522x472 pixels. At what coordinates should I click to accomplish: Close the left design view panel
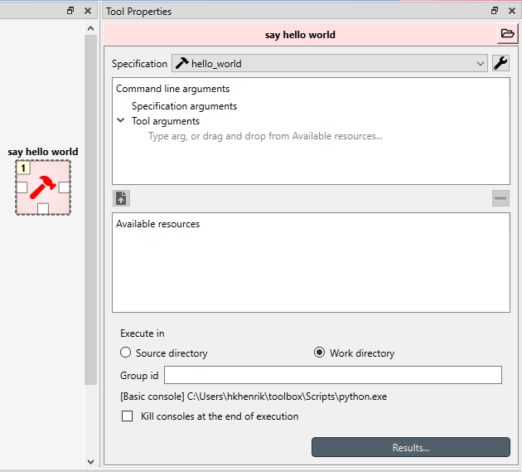88,11
